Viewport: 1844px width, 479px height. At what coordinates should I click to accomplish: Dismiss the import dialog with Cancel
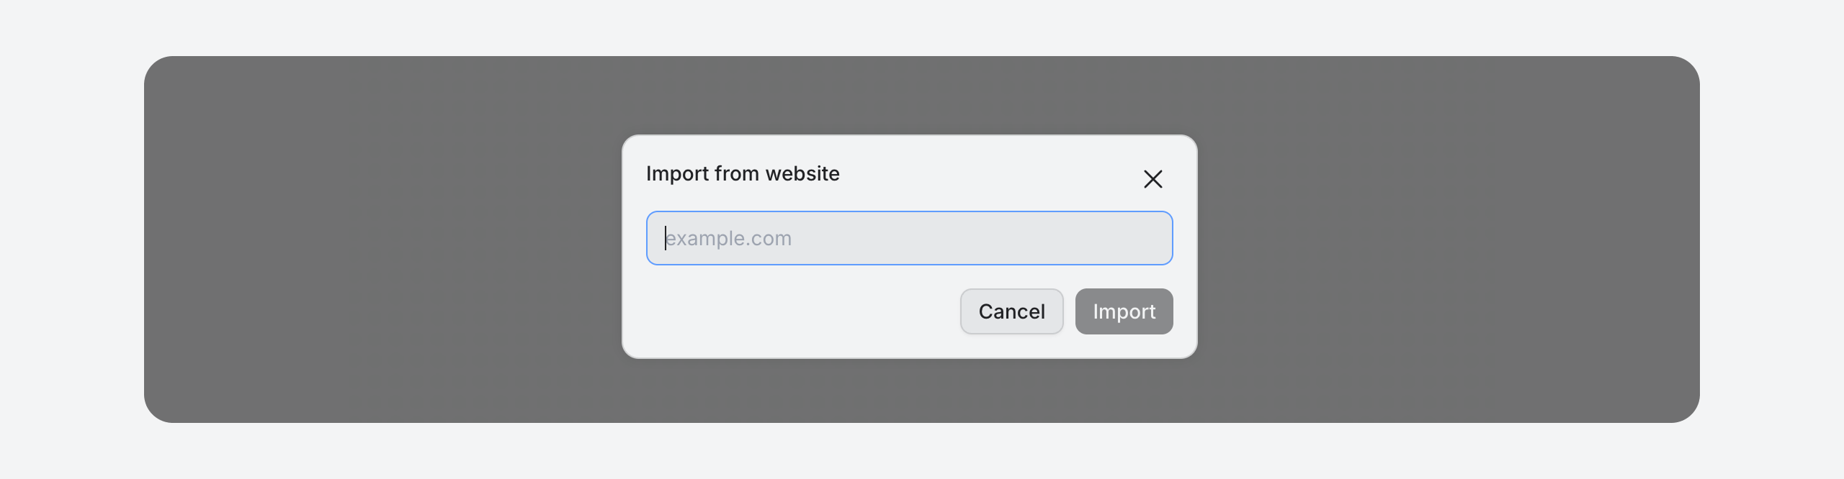pyautogui.click(x=1011, y=311)
